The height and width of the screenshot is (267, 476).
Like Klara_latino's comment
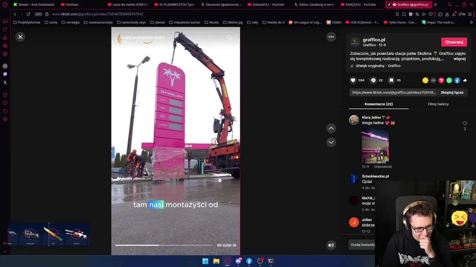(x=464, y=123)
